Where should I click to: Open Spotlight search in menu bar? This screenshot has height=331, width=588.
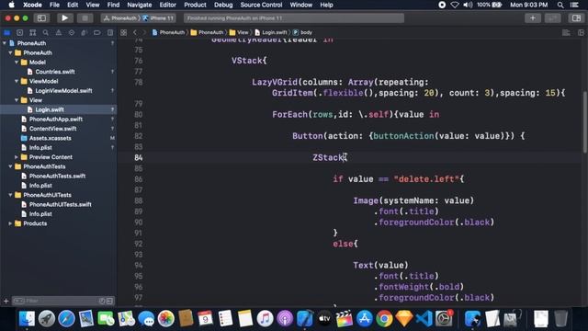point(560,5)
